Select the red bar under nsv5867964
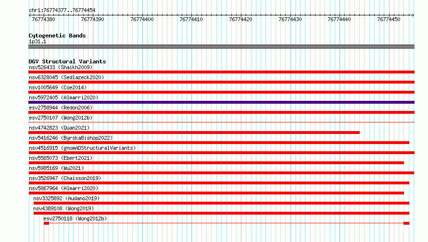The height and width of the screenshot is (242, 428). pyautogui.click(x=216, y=193)
